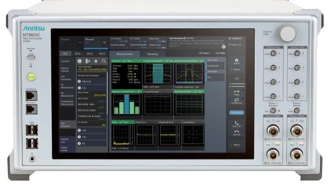Switch to the Measurement tab
The height and width of the screenshot is (185, 331).
124,54
